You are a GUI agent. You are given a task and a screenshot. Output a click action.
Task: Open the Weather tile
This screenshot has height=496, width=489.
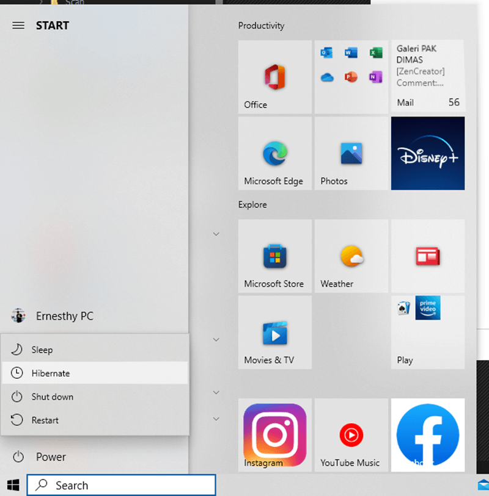point(351,256)
